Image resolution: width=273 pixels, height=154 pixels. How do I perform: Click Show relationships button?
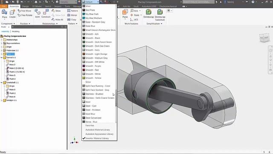pyautogui.click(x=56, y=11)
